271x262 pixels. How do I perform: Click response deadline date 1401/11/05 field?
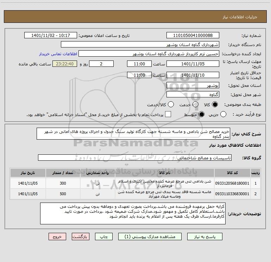coord(193,64)
